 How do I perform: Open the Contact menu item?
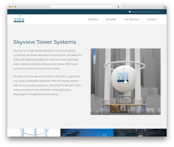(152, 19)
